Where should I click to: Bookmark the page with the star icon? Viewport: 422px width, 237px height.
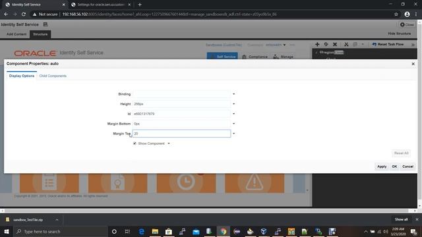point(396,14)
